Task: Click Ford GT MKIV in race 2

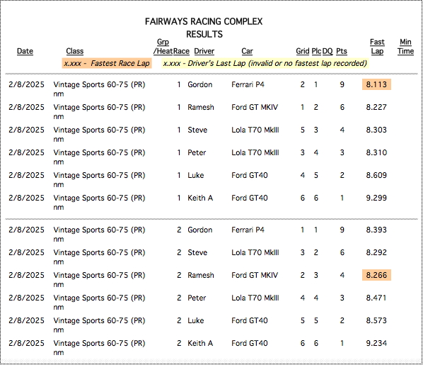Action: (255, 275)
